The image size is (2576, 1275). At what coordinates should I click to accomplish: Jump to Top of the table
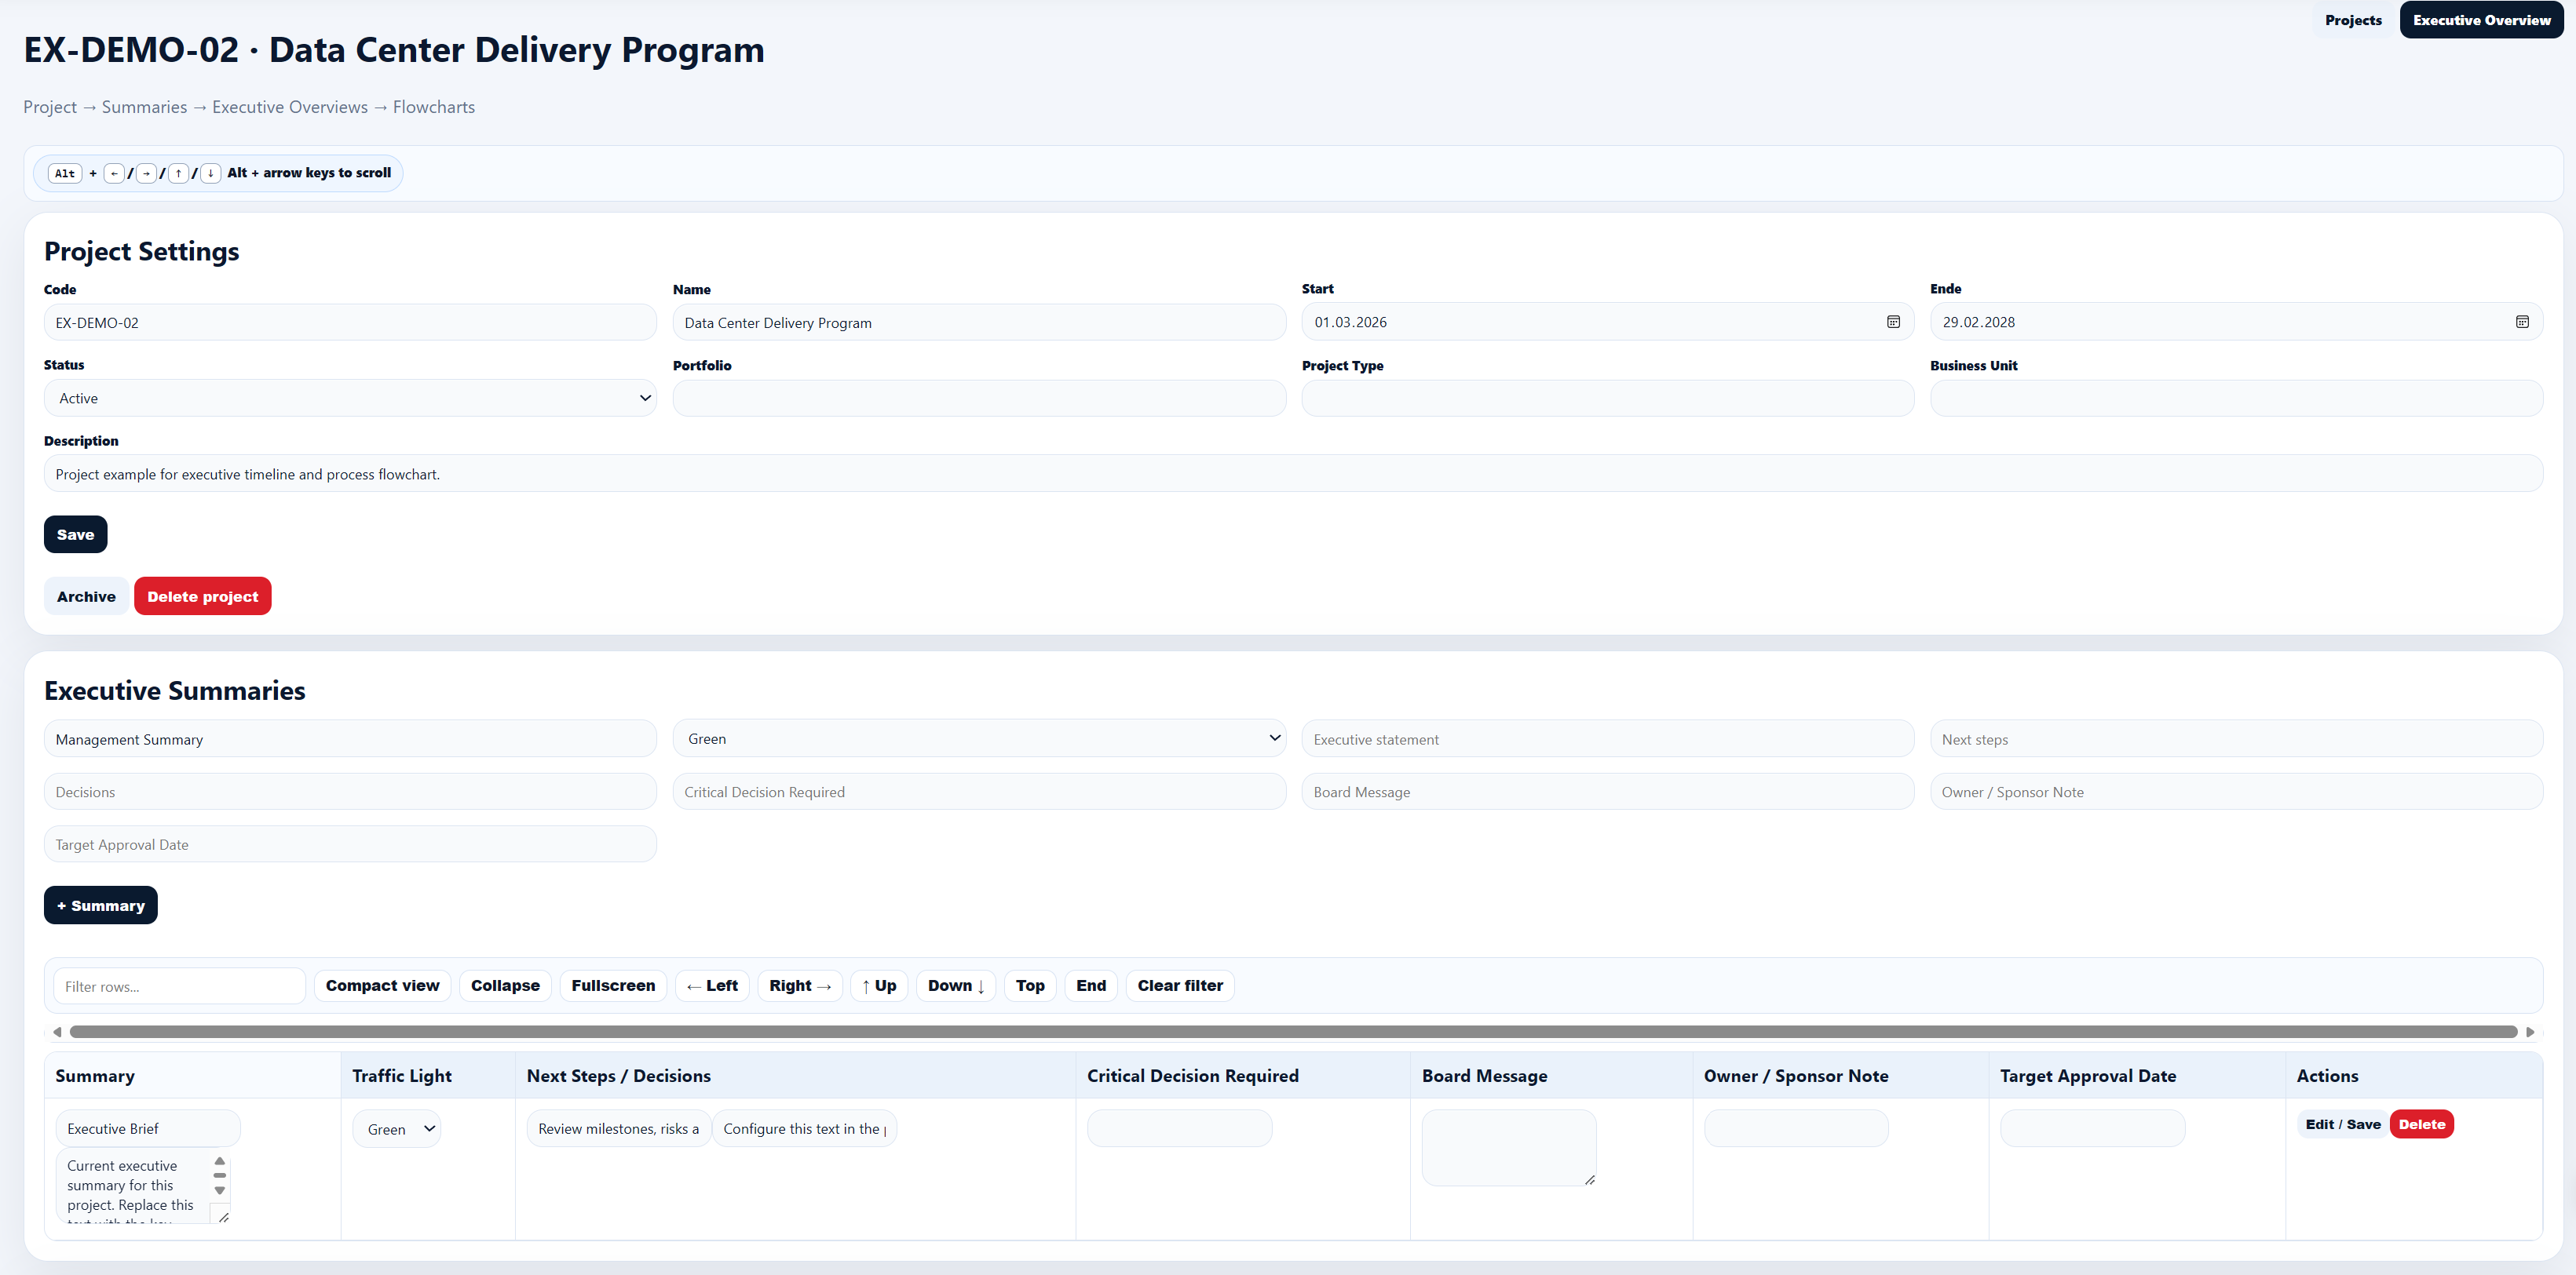[1030, 985]
